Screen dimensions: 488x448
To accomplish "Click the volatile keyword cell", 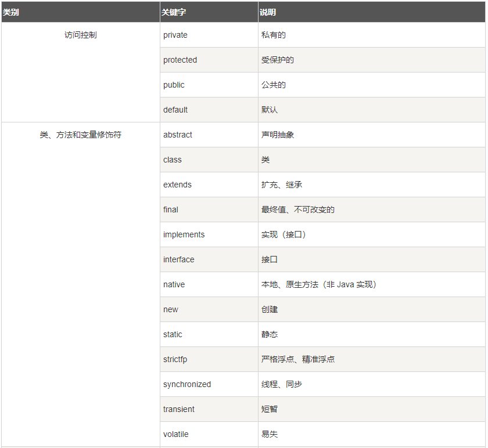I will (x=209, y=434).
